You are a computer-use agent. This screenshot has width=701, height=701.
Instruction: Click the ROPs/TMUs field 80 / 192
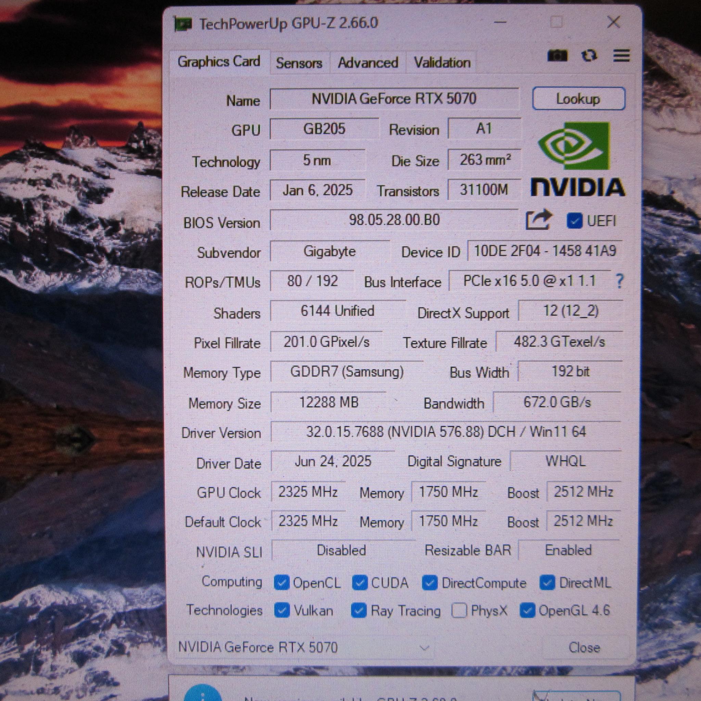coord(313,281)
